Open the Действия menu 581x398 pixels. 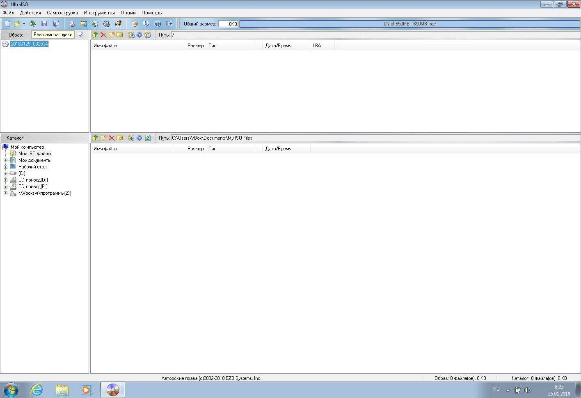(30, 13)
